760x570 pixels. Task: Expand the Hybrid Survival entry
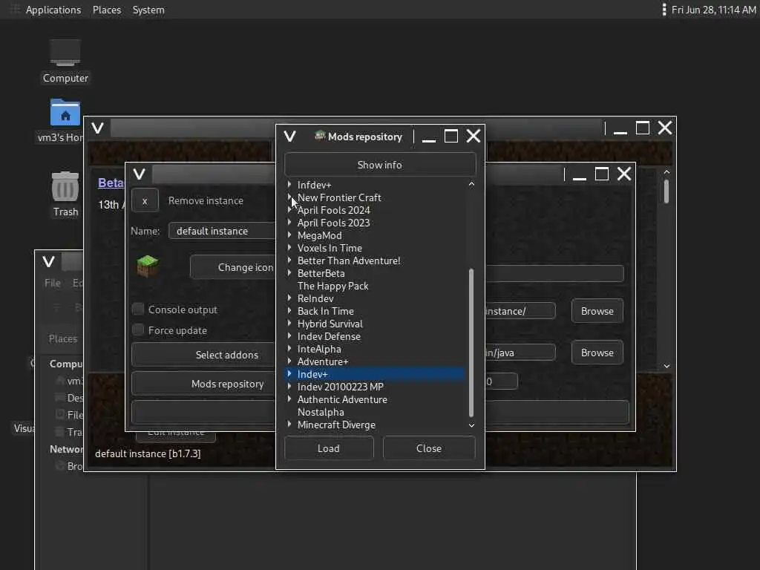click(289, 324)
